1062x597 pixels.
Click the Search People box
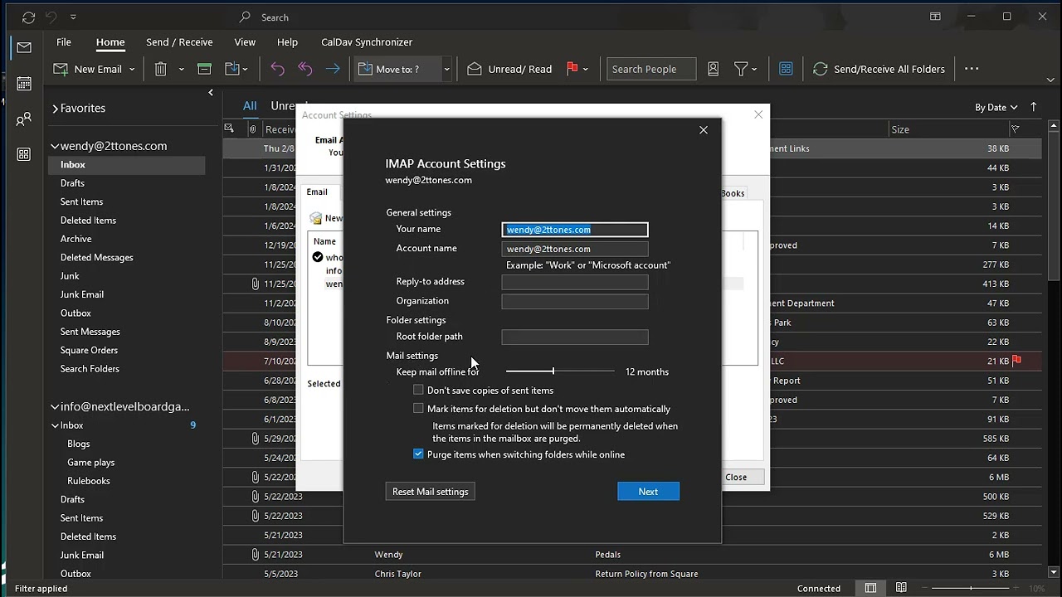coord(651,69)
